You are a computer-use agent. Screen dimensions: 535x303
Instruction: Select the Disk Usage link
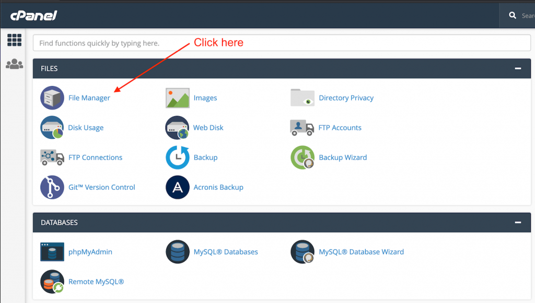(86, 128)
